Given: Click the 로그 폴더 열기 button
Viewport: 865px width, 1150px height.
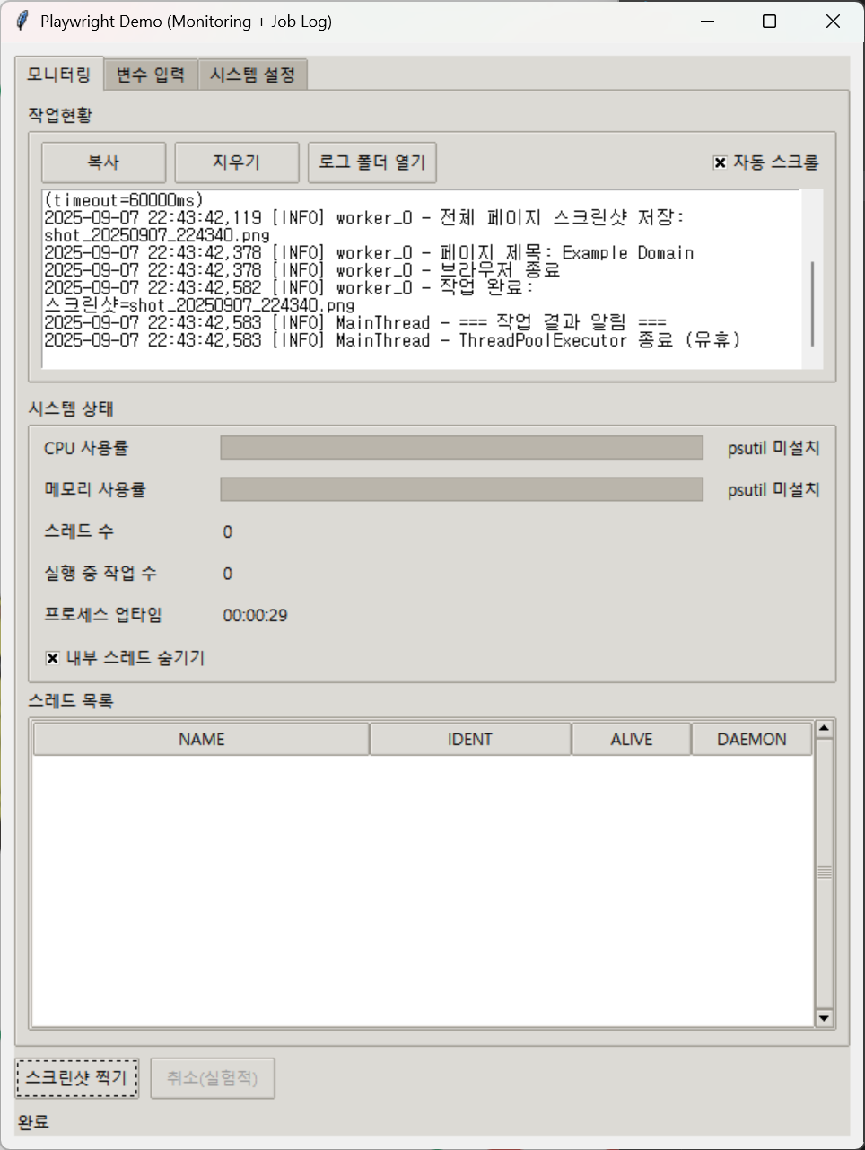Looking at the screenshot, I should (371, 162).
